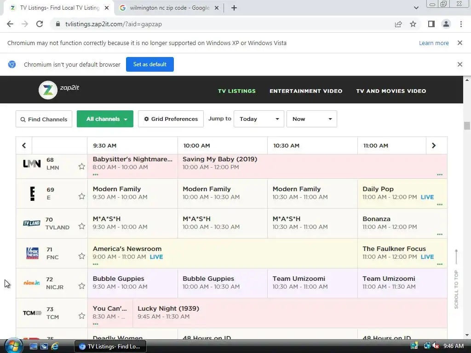Click Show Desktop quick launch icon
The height and width of the screenshot is (353, 471).
tap(33, 346)
